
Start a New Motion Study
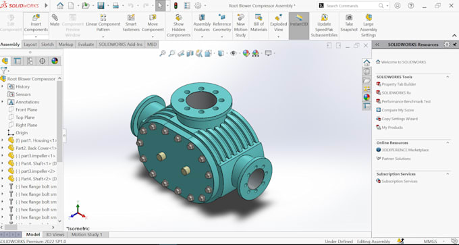pyautogui.click(x=240, y=26)
